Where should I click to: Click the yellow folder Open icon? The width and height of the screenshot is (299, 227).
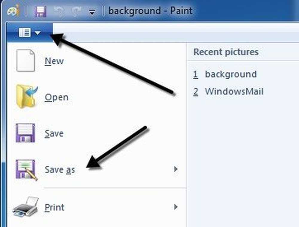pyautogui.click(x=27, y=97)
